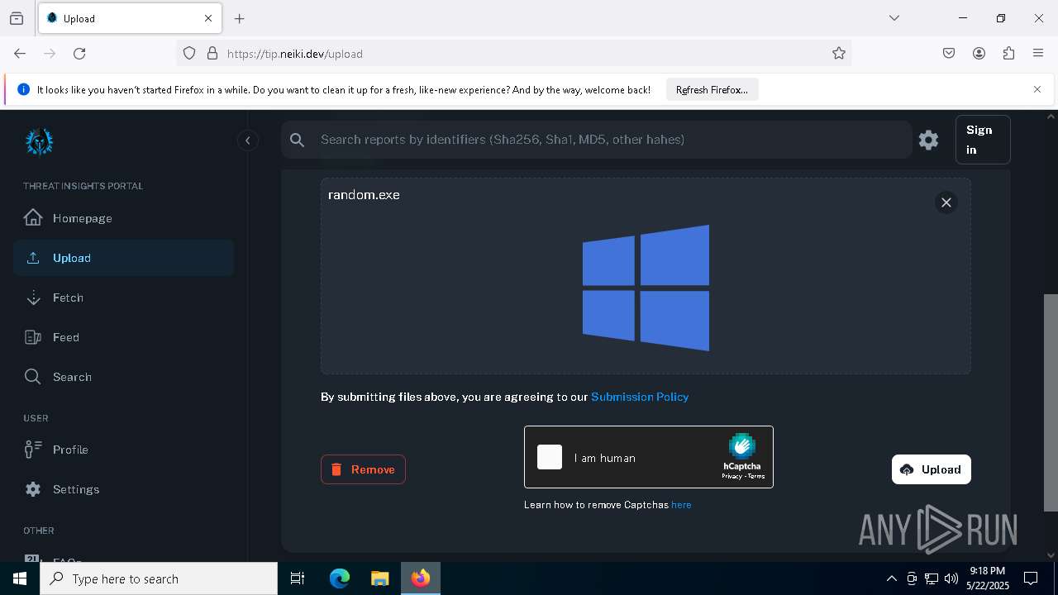This screenshot has width=1058, height=595.
Task: Click the Windows logo file thumbnail
Action: [646, 288]
